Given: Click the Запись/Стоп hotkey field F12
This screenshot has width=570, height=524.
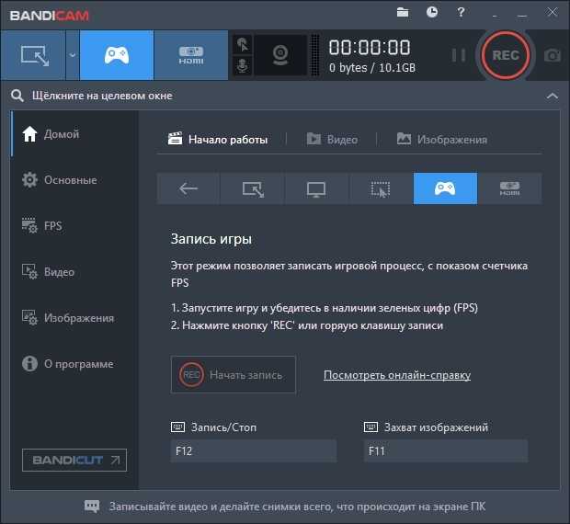Looking at the screenshot, I should [x=254, y=451].
